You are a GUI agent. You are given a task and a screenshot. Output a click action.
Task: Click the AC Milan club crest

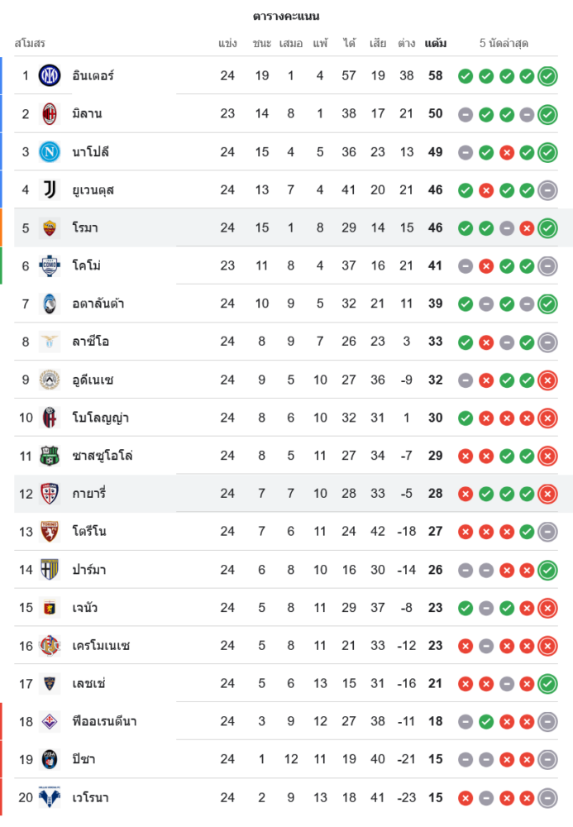(50, 114)
